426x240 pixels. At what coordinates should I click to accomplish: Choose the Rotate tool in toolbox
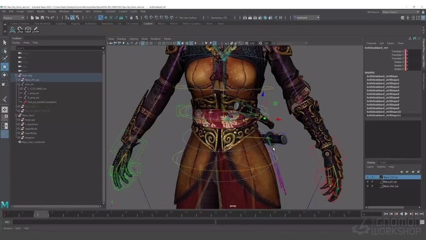click(x=5, y=75)
